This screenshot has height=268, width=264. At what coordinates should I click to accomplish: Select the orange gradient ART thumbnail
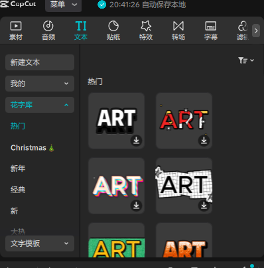(x=184, y=240)
